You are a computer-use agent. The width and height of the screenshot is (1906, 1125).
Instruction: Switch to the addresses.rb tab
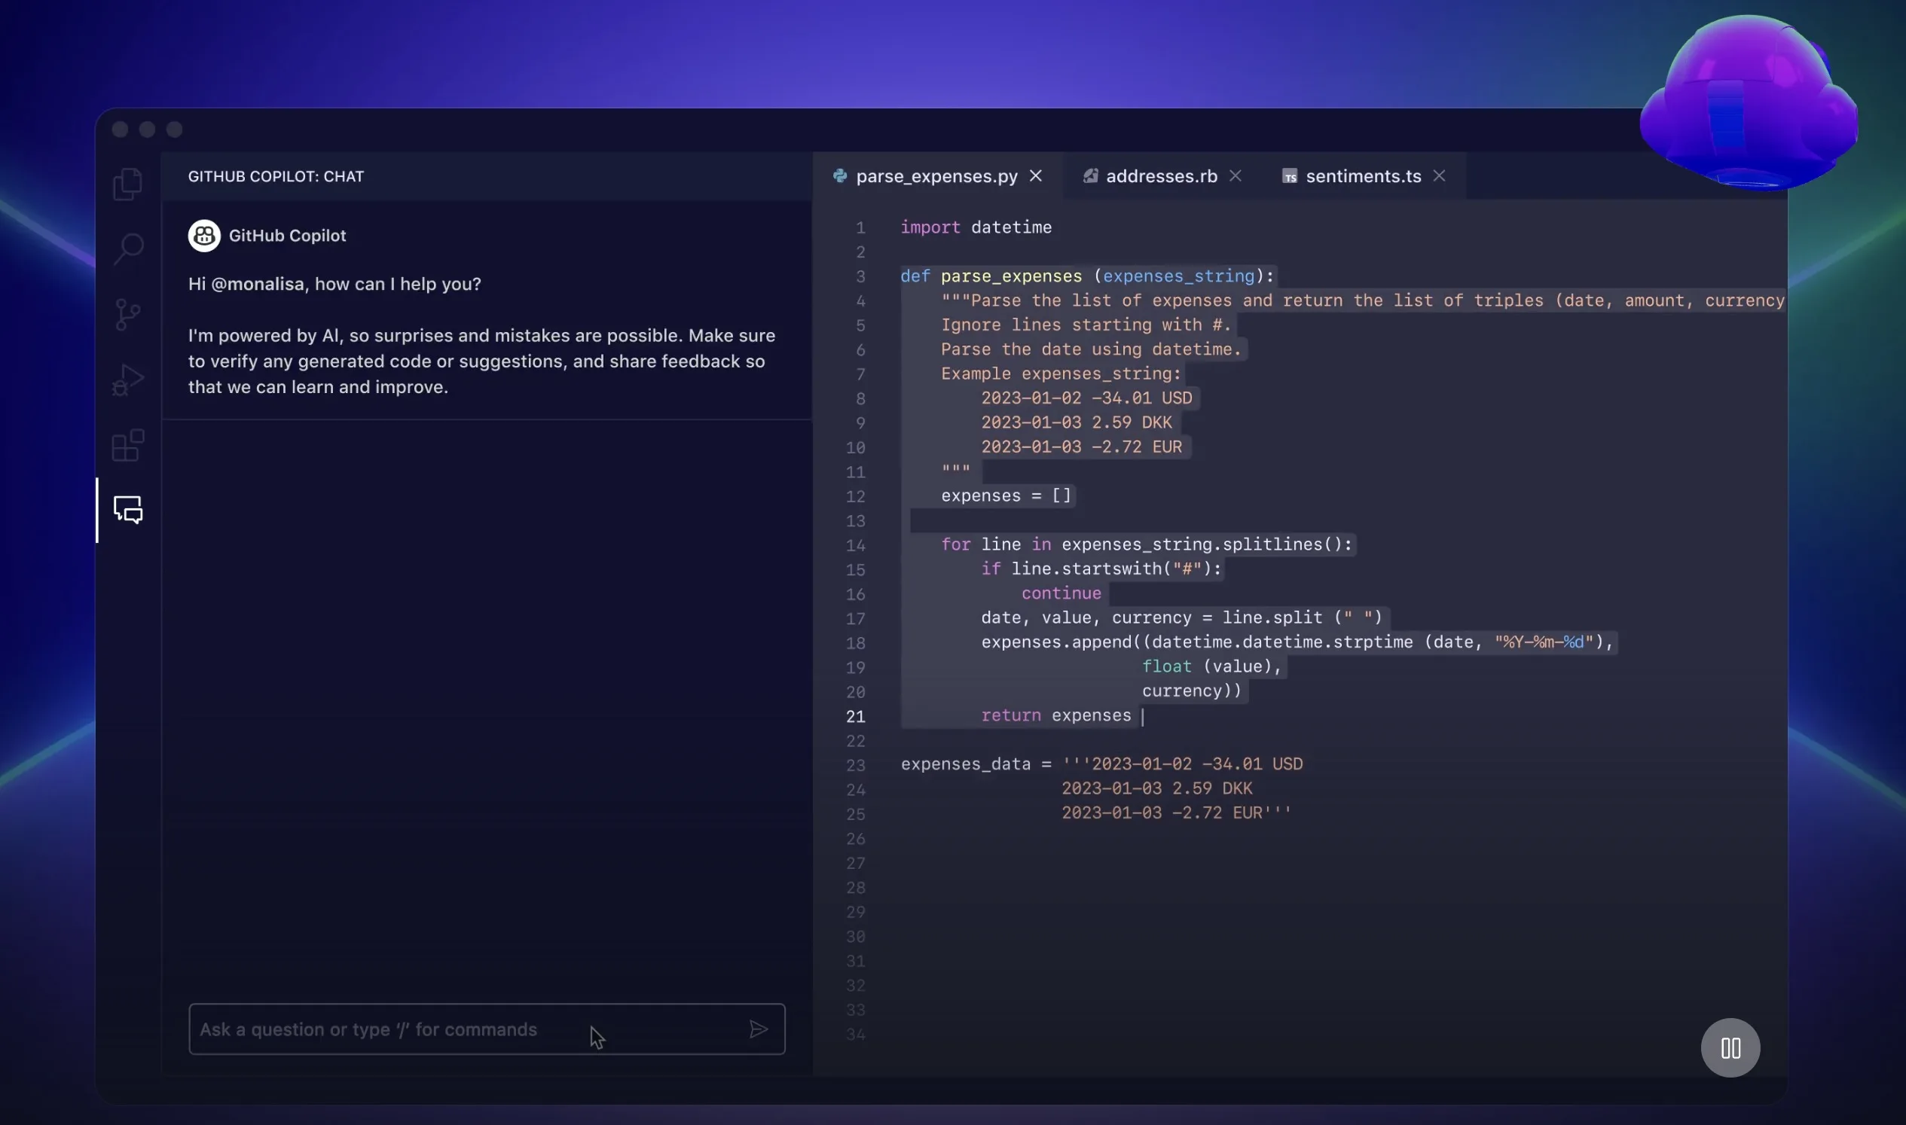tap(1160, 177)
